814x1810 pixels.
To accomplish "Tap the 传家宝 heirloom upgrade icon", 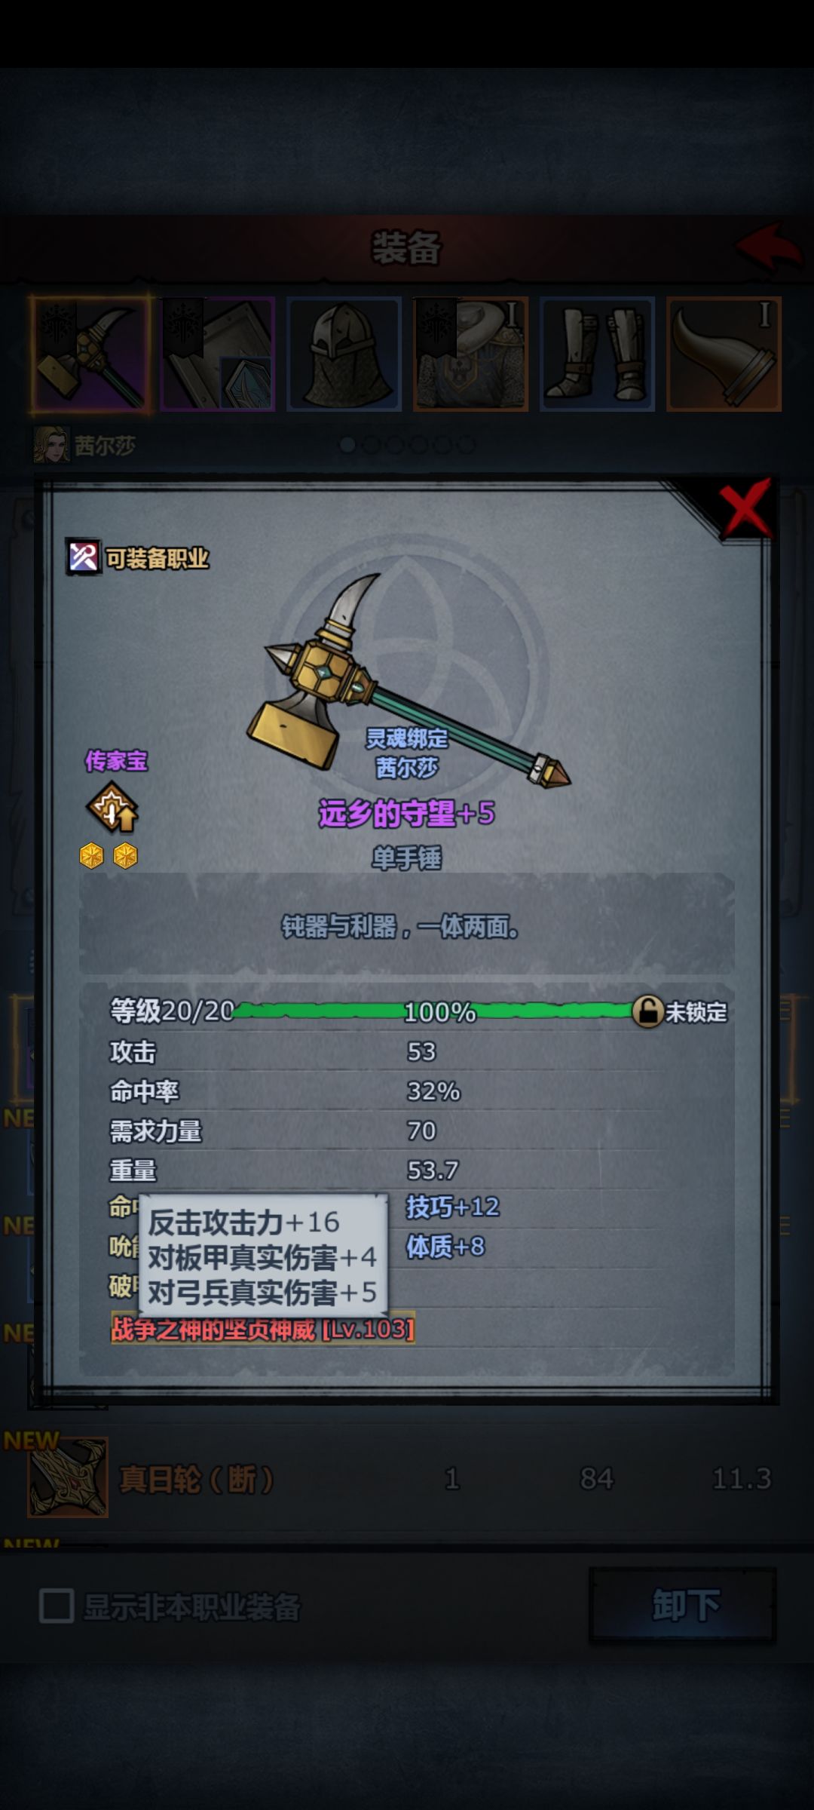I will pos(112,808).
